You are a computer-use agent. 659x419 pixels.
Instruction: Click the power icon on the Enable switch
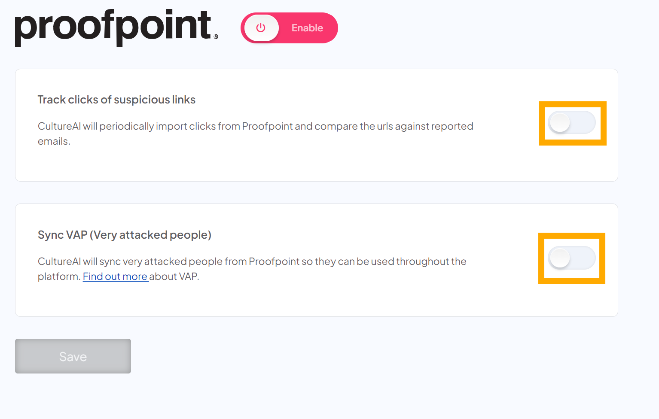pos(261,27)
